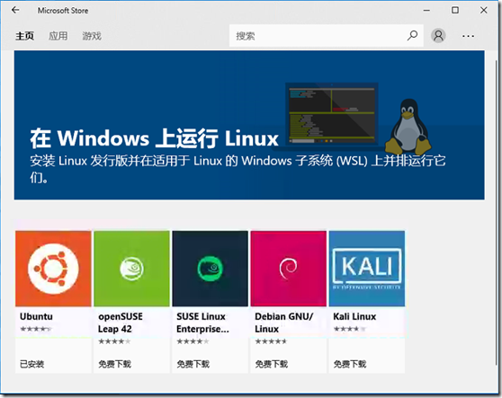The image size is (502, 398).
Task: Click the Debian GNU/Linux title
Action: click(x=283, y=323)
